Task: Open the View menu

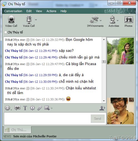Action: 39,11
